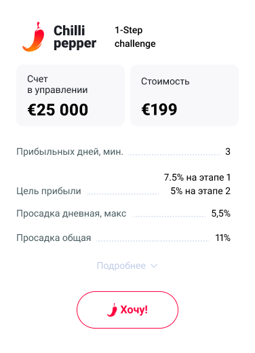Click the Цель прибыли row label

tap(49, 191)
